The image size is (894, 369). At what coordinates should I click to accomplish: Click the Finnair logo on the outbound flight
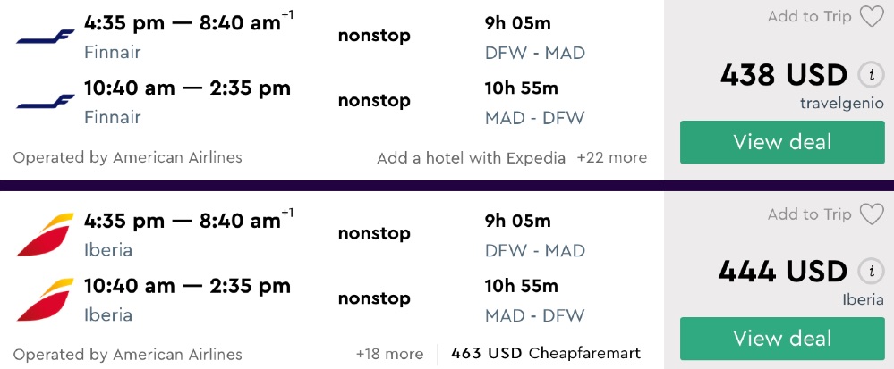pyautogui.click(x=46, y=36)
